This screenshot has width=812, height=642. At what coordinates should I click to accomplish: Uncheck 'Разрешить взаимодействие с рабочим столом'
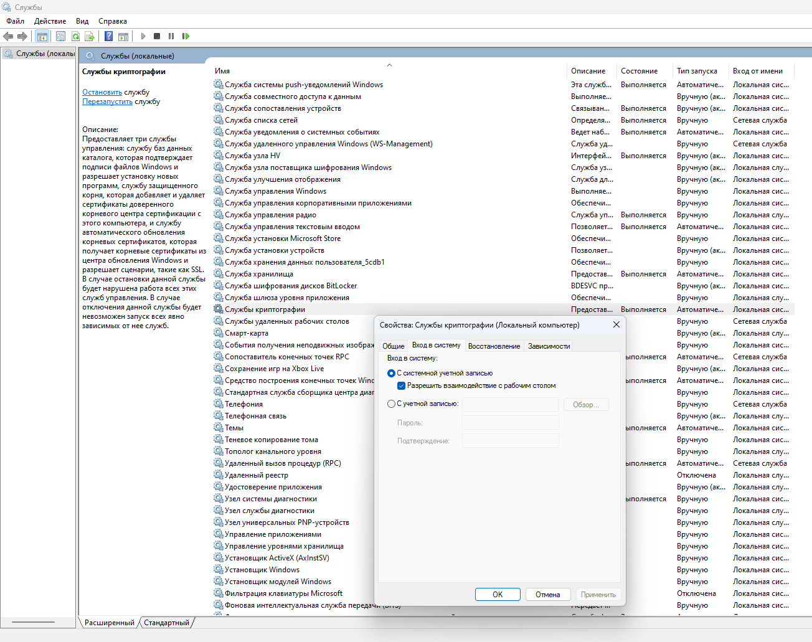tap(401, 385)
